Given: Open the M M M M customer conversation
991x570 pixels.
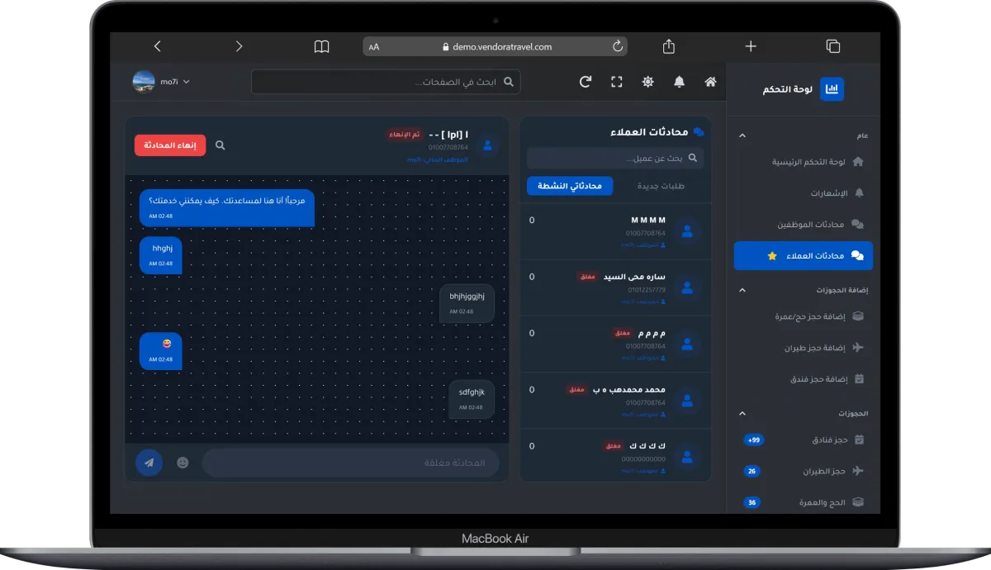Looking at the screenshot, I should click(x=615, y=231).
